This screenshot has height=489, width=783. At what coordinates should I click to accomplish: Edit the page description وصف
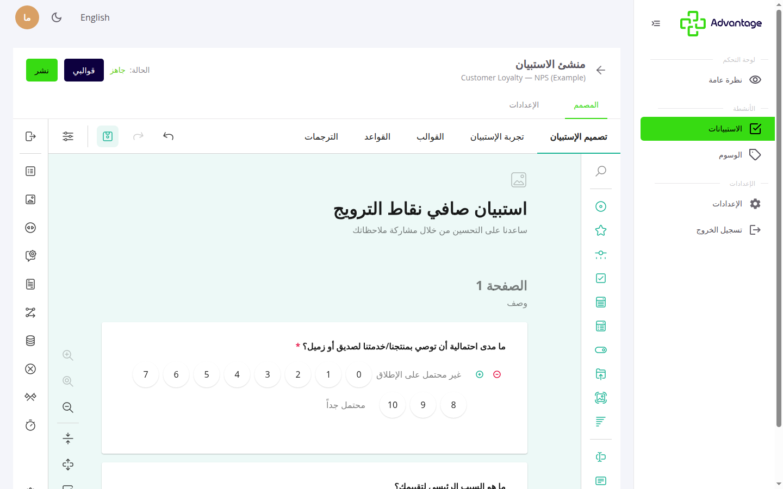[517, 303]
